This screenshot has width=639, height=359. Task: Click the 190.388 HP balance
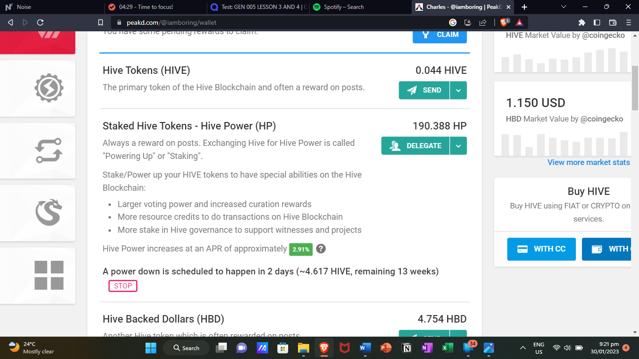(440, 126)
